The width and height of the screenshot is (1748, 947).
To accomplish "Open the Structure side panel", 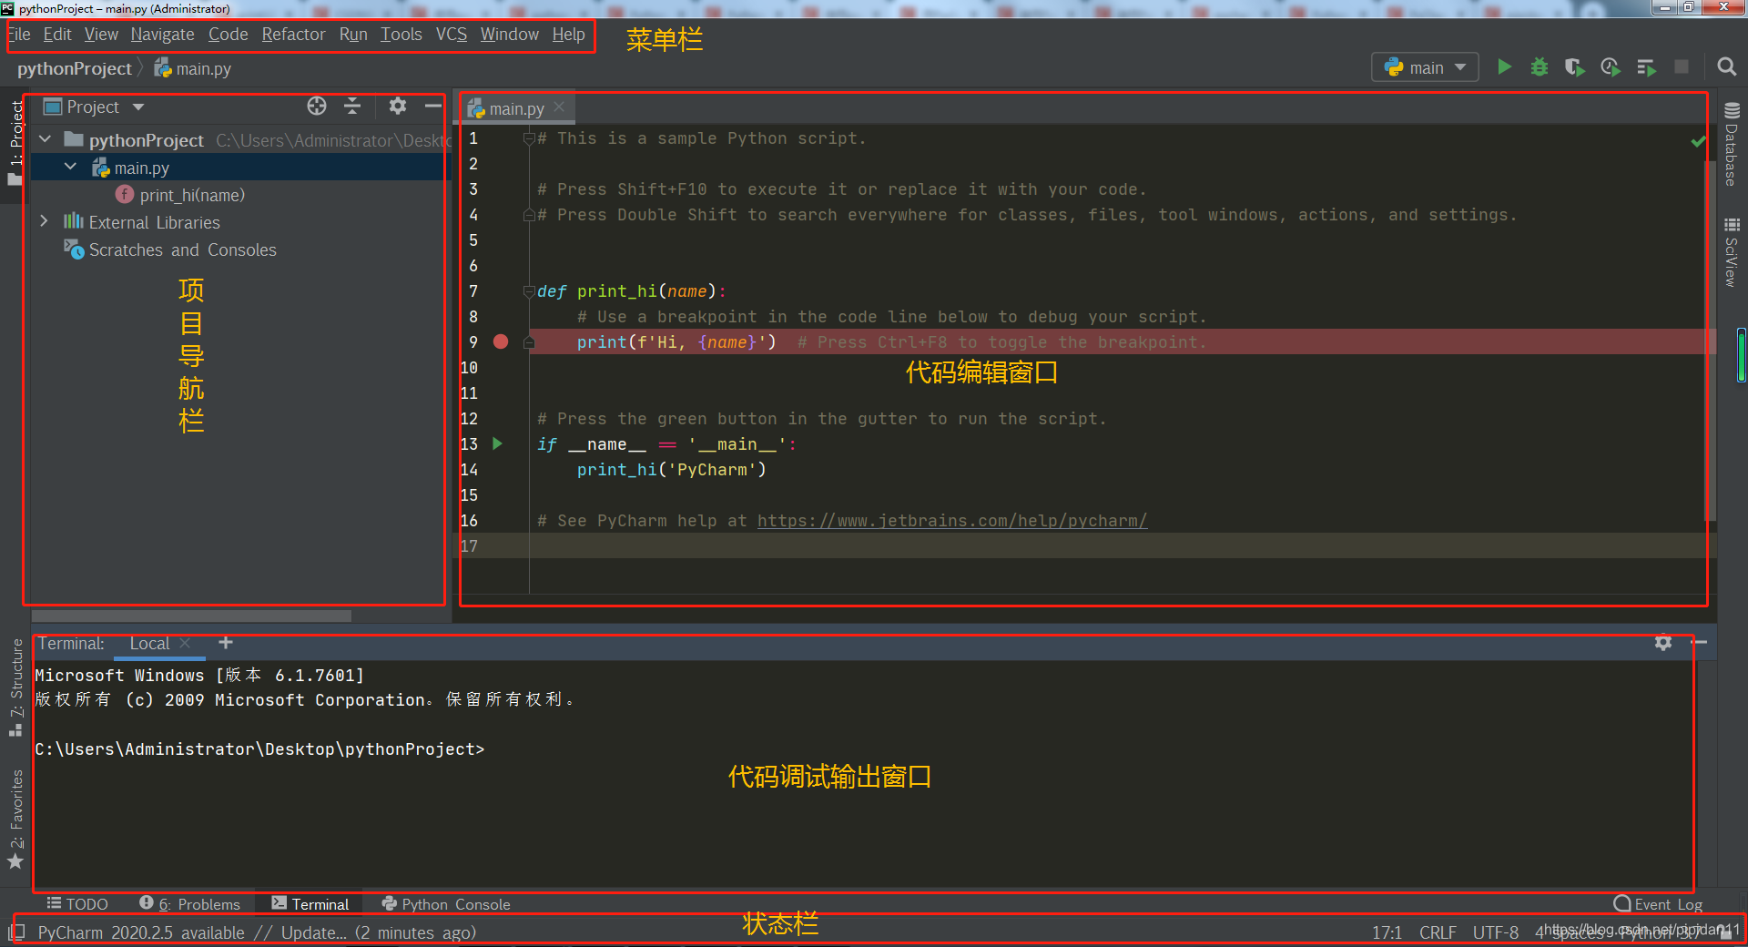I will [16, 687].
